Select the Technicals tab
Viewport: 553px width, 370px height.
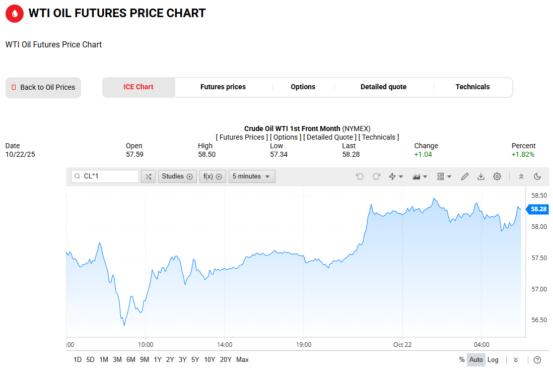click(x=472, y=87)
